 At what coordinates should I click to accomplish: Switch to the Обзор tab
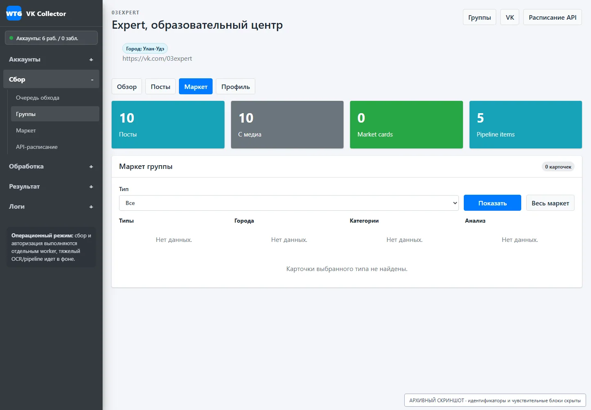pos(127,87)
